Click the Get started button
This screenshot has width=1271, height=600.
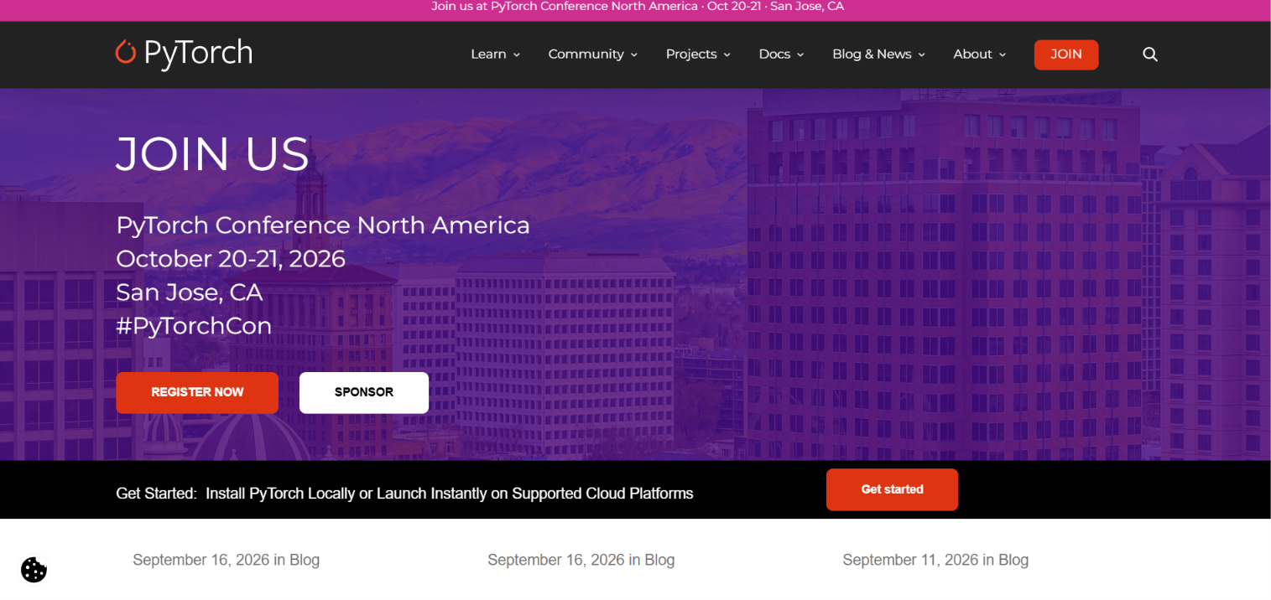click(892, 489)
